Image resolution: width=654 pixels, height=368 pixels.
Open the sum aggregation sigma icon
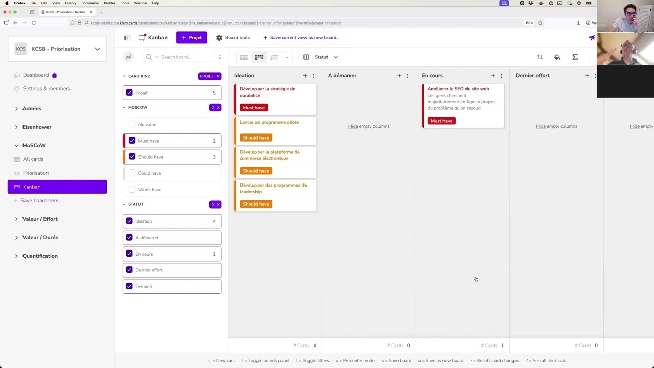pos(575,57)
